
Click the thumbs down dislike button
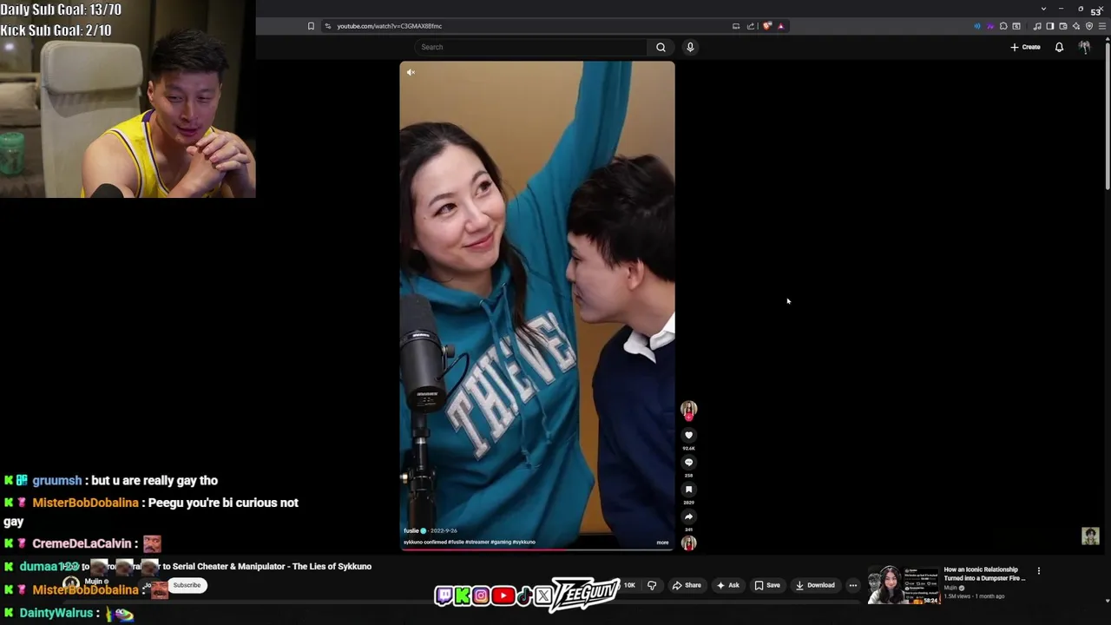(652, 585)
